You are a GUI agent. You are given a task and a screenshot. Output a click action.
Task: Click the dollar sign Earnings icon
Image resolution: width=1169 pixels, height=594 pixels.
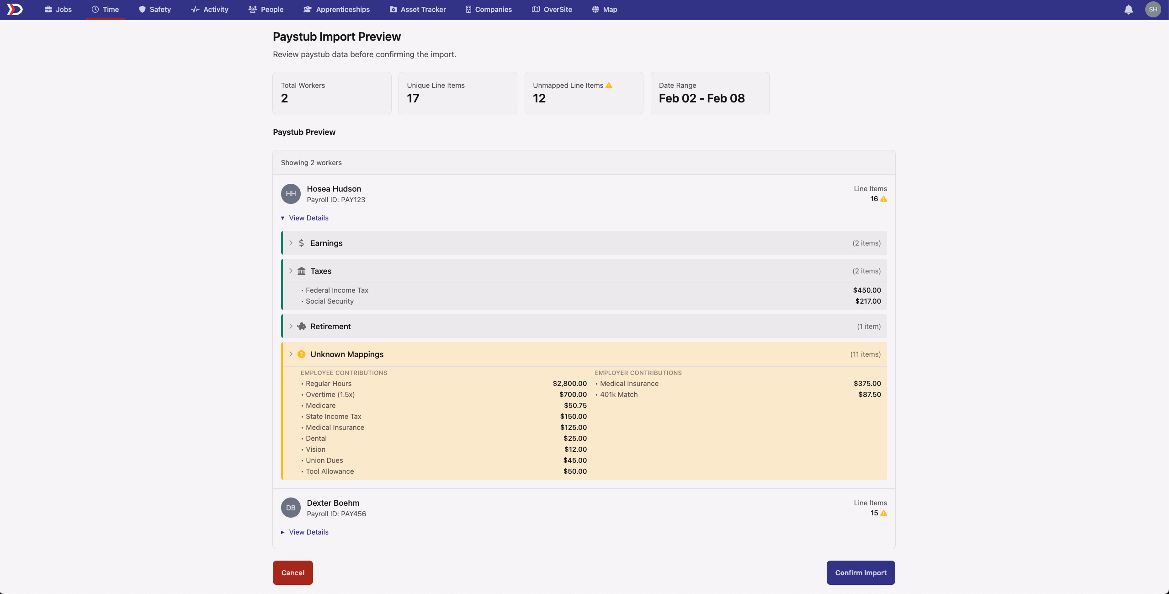coord(301,243)
